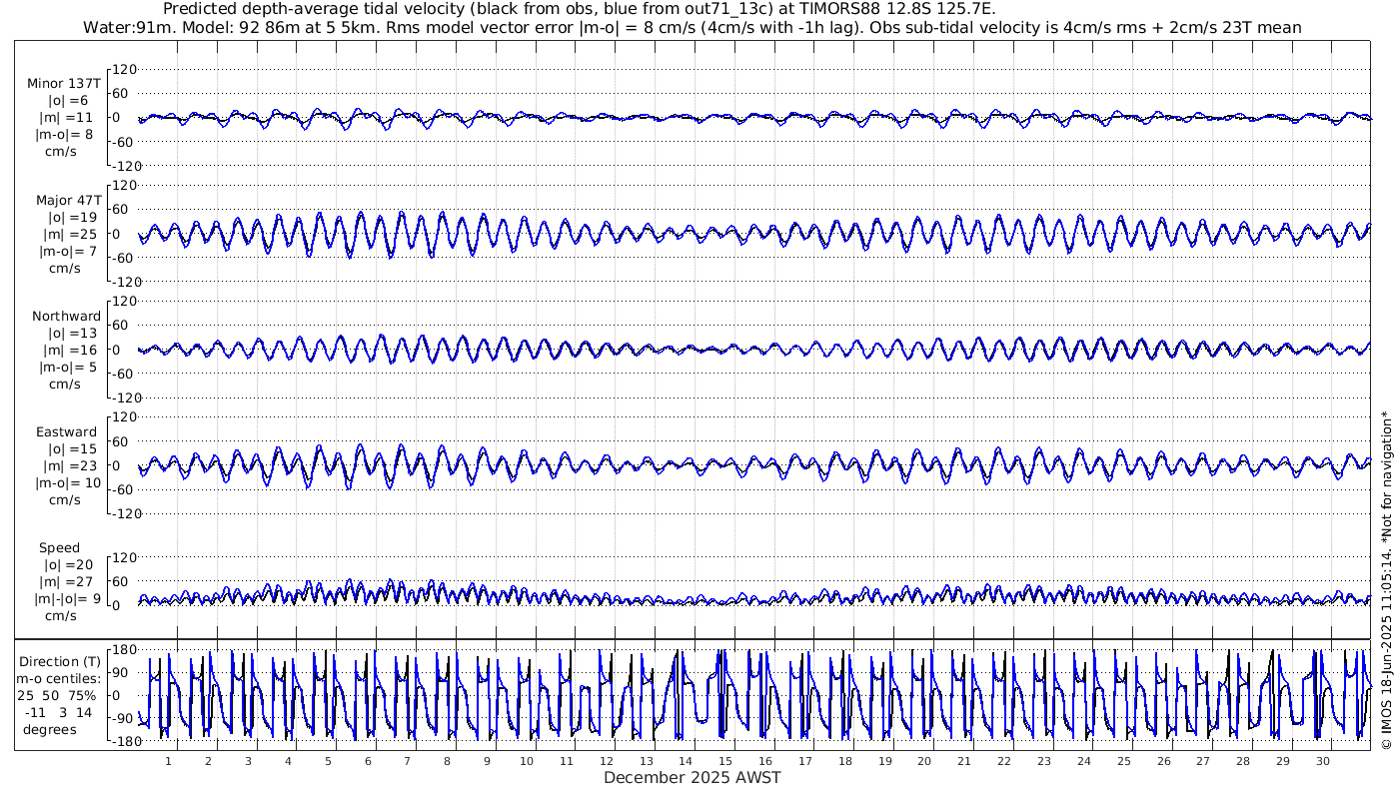Click day 30 on the date axis

click(1323, 761)
